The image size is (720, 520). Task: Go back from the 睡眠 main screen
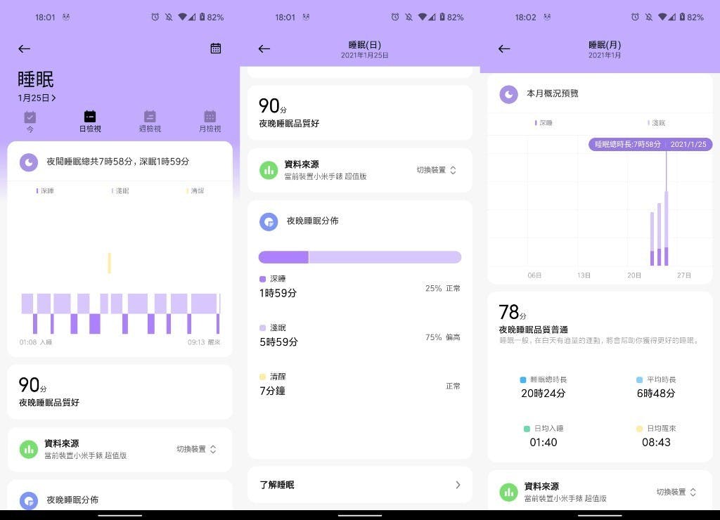point(25,48)
